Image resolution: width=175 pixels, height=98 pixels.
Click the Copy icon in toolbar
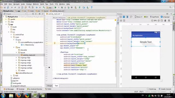(x=22, y=7)
